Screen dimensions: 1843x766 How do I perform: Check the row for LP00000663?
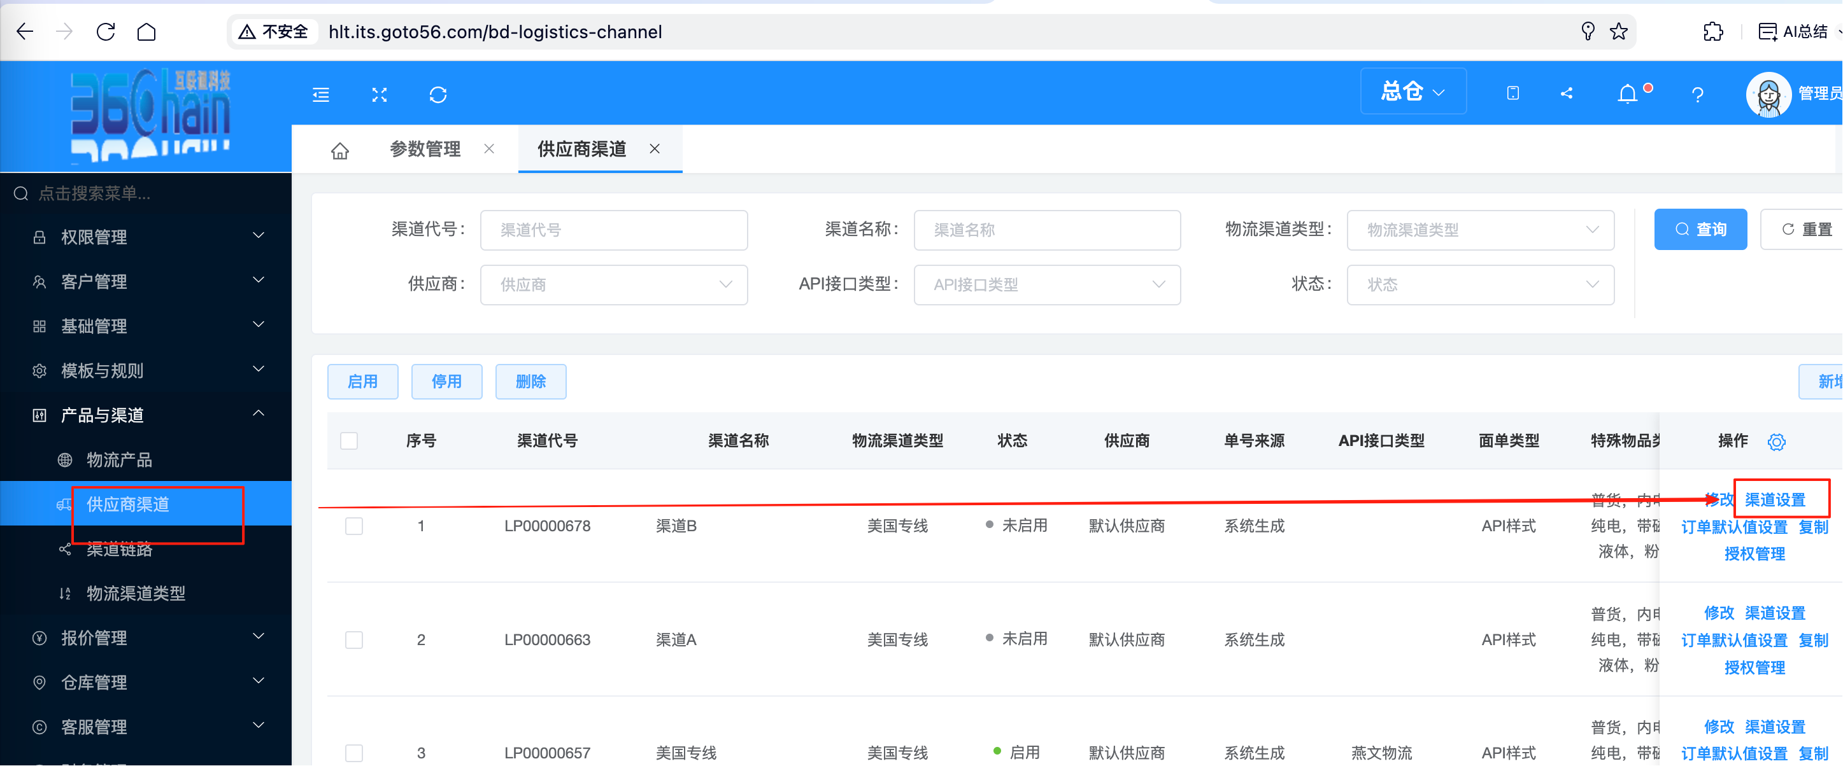(x=354, y=639)
